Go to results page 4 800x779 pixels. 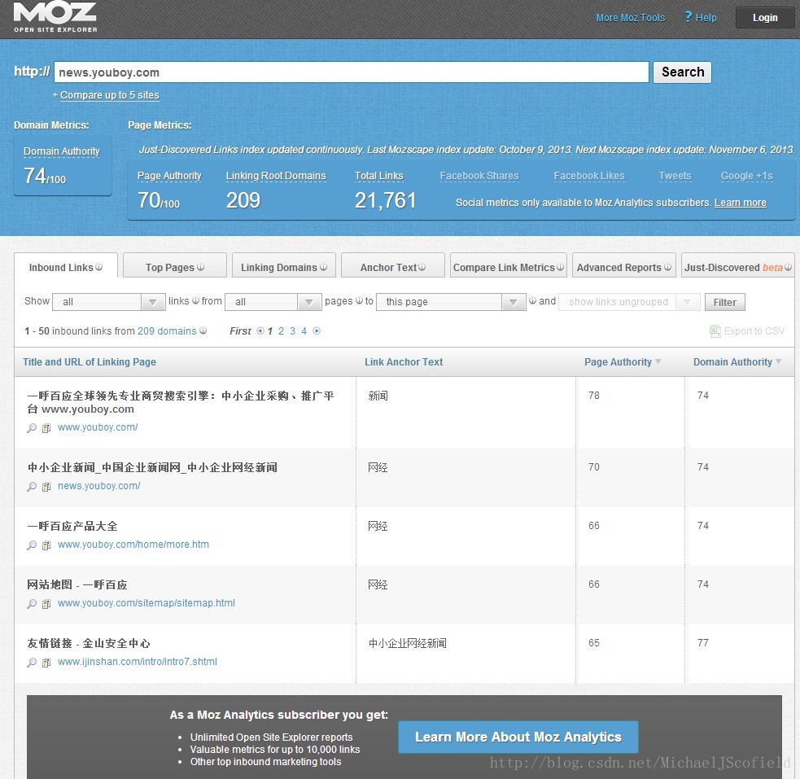[x=304, y=331]
